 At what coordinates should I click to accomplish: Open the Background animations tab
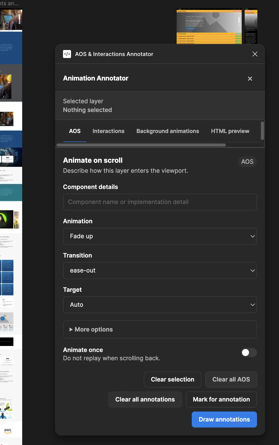(x=168, y=131)
